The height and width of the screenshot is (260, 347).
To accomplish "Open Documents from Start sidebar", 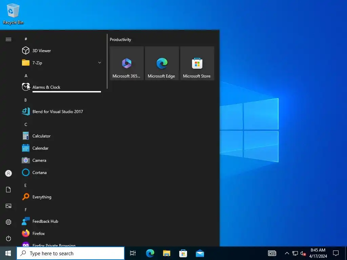I will pos(8,190).
